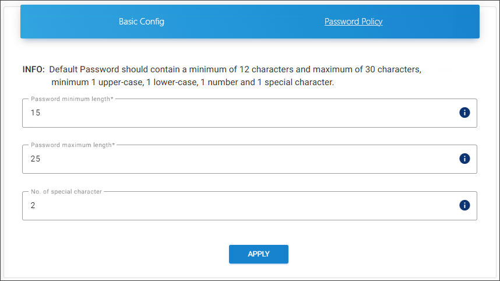Click into No. of special character field
This screenshot has height=281, width=500.
coord(233,206)
